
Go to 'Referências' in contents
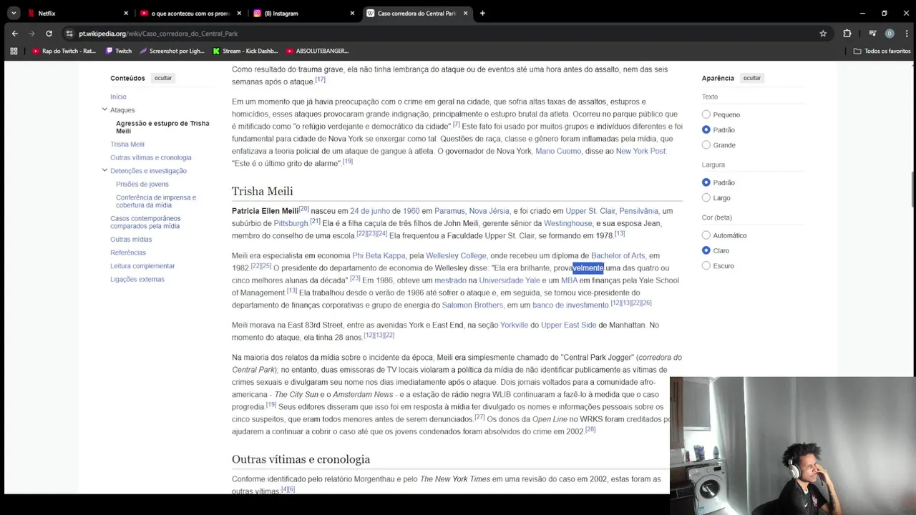128,252
